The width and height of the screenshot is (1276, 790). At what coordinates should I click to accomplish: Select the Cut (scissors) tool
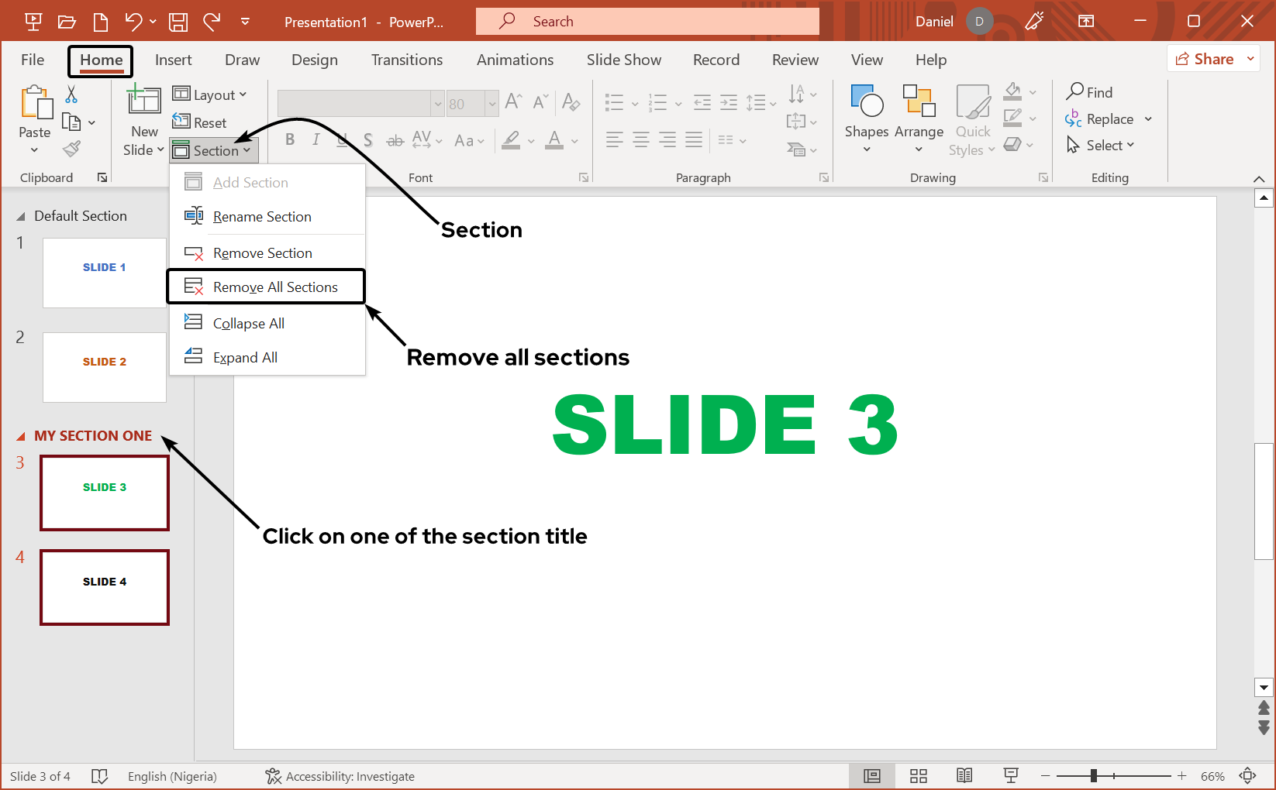pos(71,94)
